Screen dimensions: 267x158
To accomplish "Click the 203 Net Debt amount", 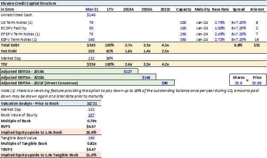I will (x=91, y=51).
